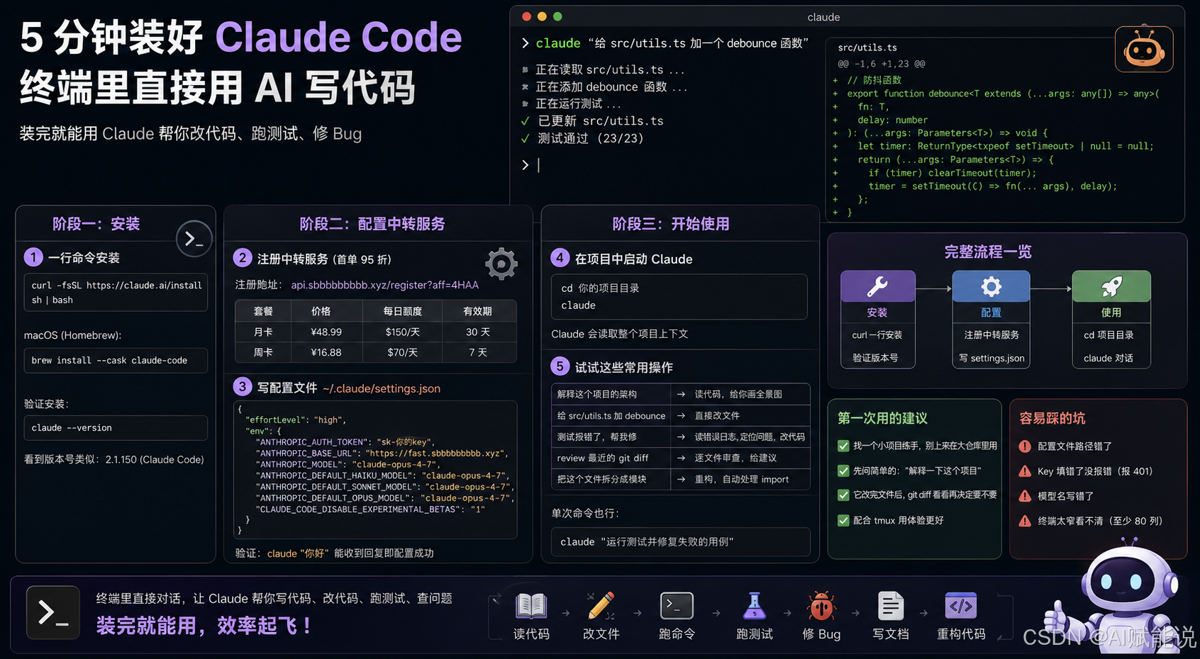
Task: Click the terminal 跑命令 icon
Action: [x=677, y=606]
